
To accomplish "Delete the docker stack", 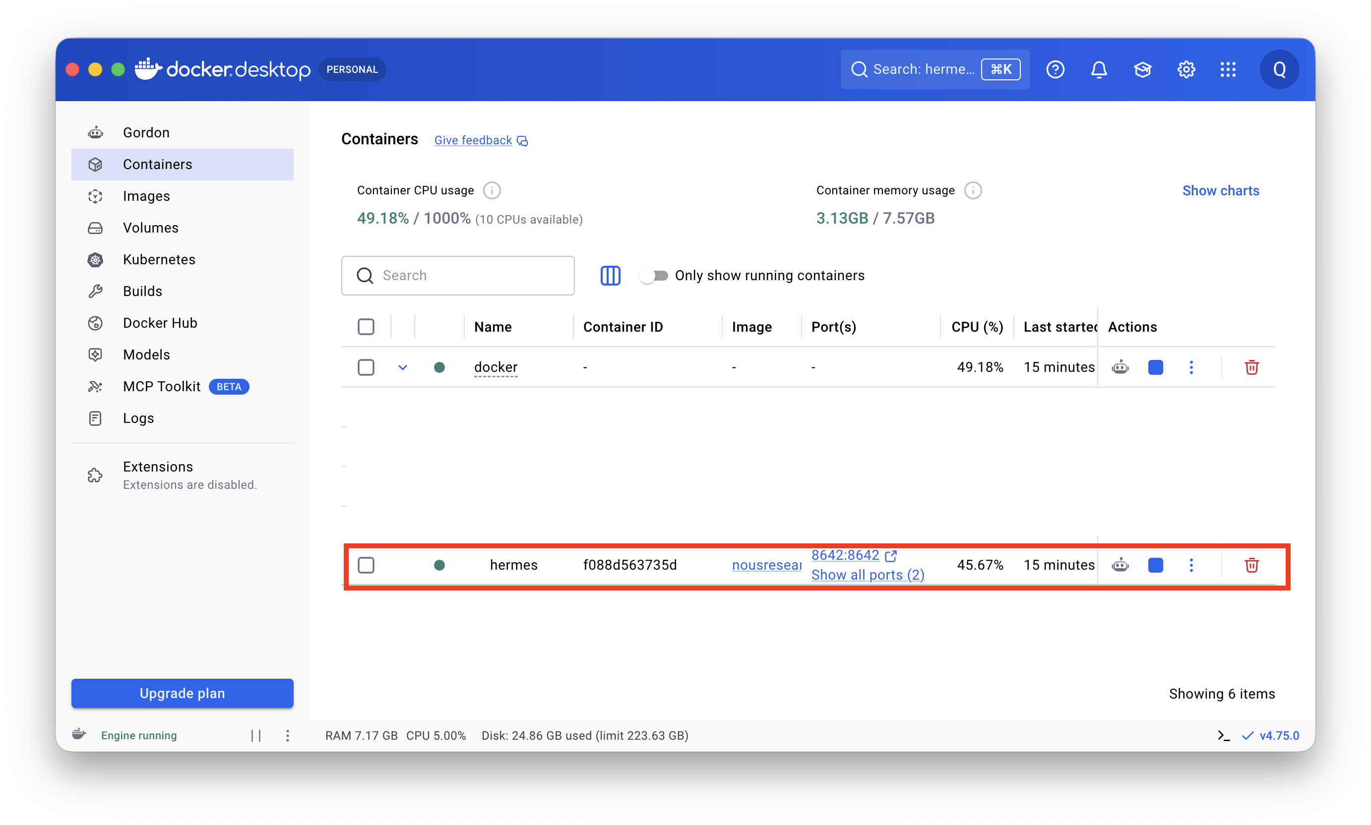I will 1251,367.
